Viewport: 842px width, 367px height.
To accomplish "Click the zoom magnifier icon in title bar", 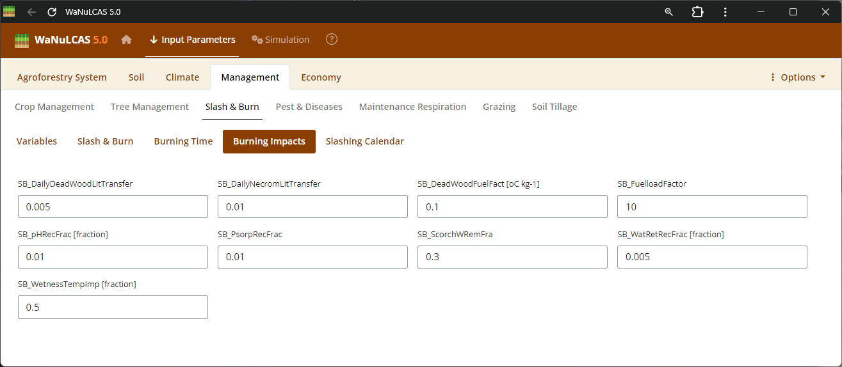I will [668, 12].
